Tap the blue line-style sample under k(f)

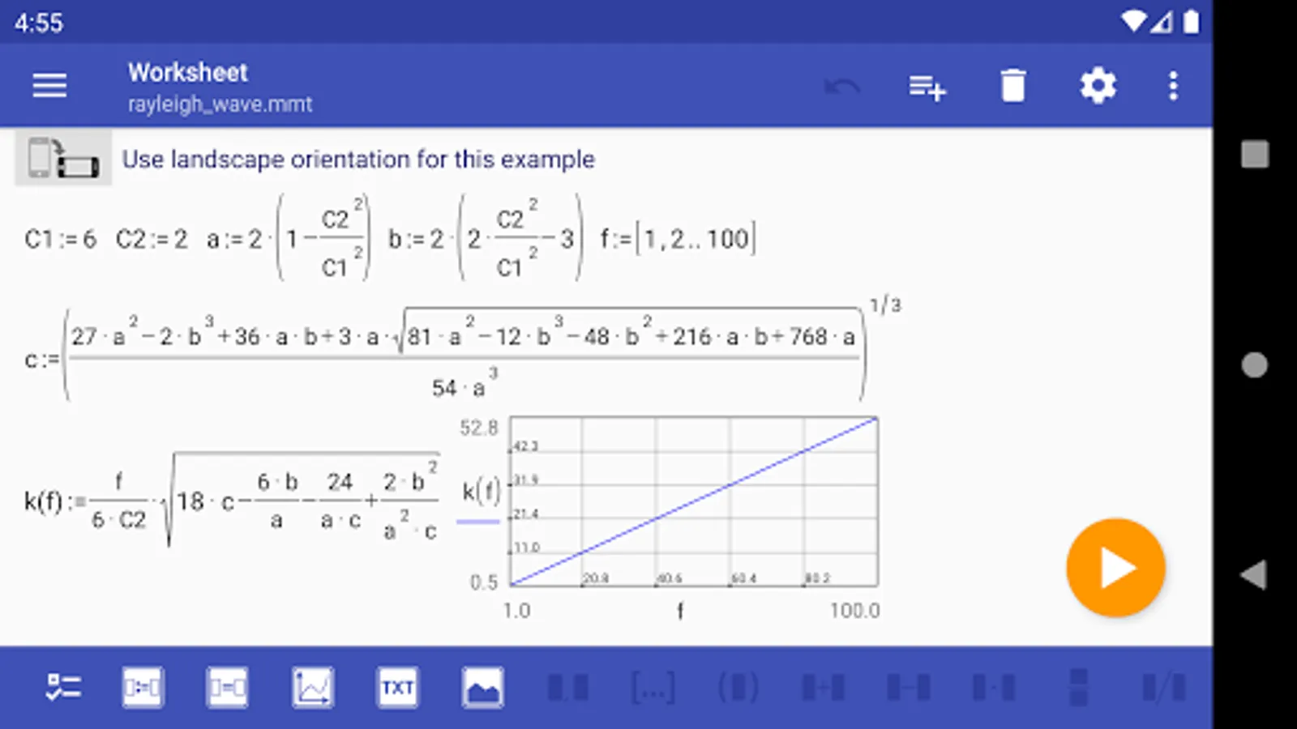click(478, 522)
